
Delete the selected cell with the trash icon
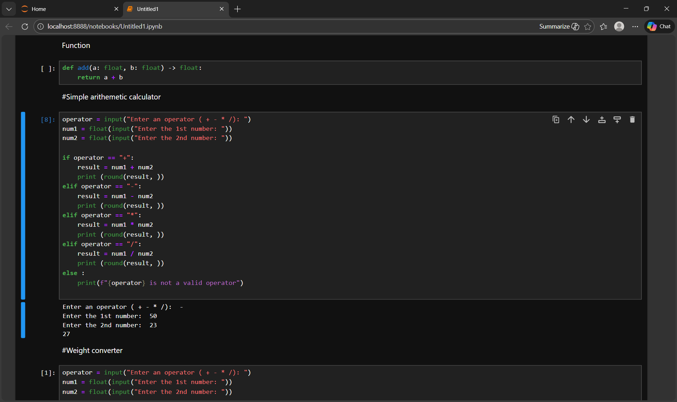coord(632,120)
